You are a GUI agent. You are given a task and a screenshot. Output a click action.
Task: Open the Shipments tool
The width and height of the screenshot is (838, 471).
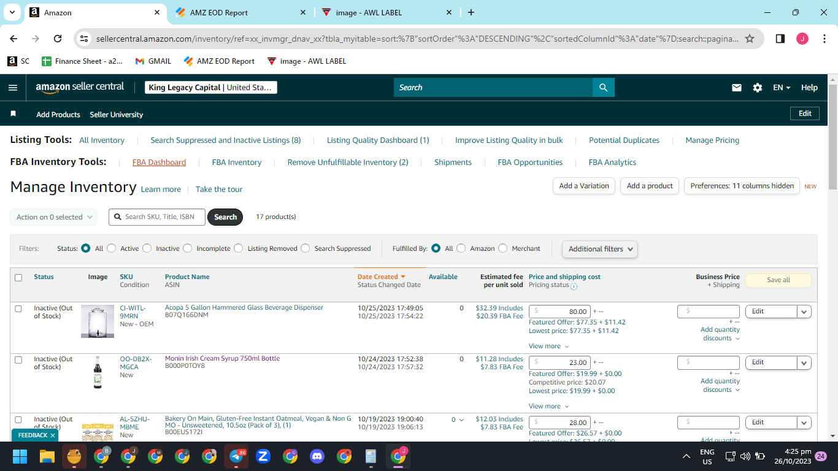tap(453, 163)
